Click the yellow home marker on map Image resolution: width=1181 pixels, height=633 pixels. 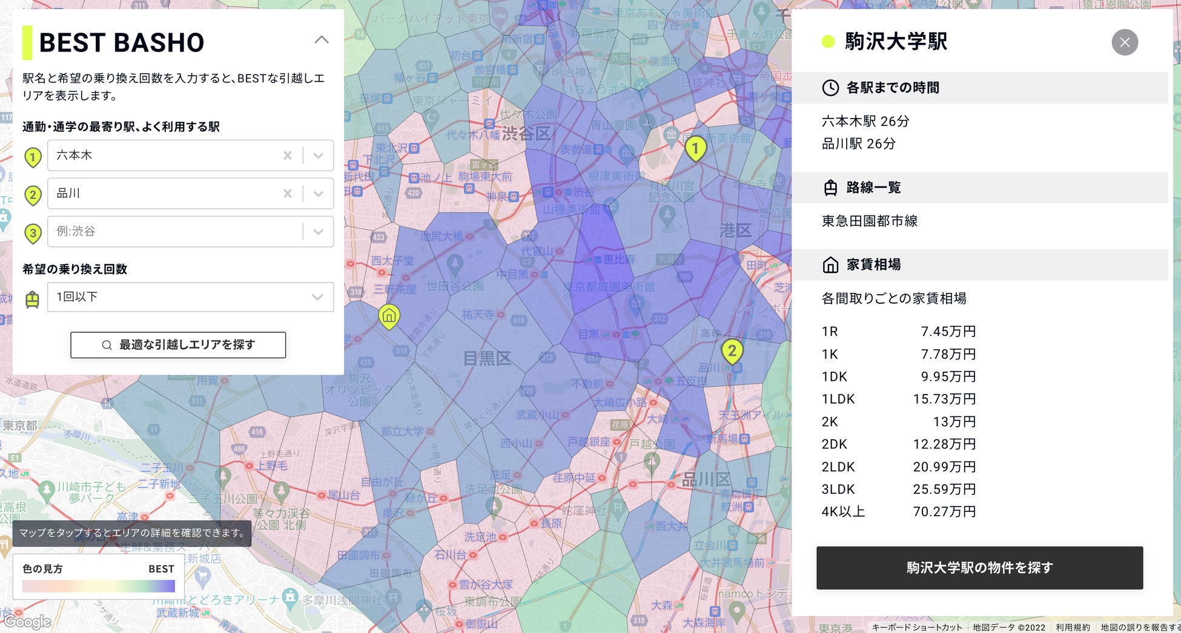point(389,315)
